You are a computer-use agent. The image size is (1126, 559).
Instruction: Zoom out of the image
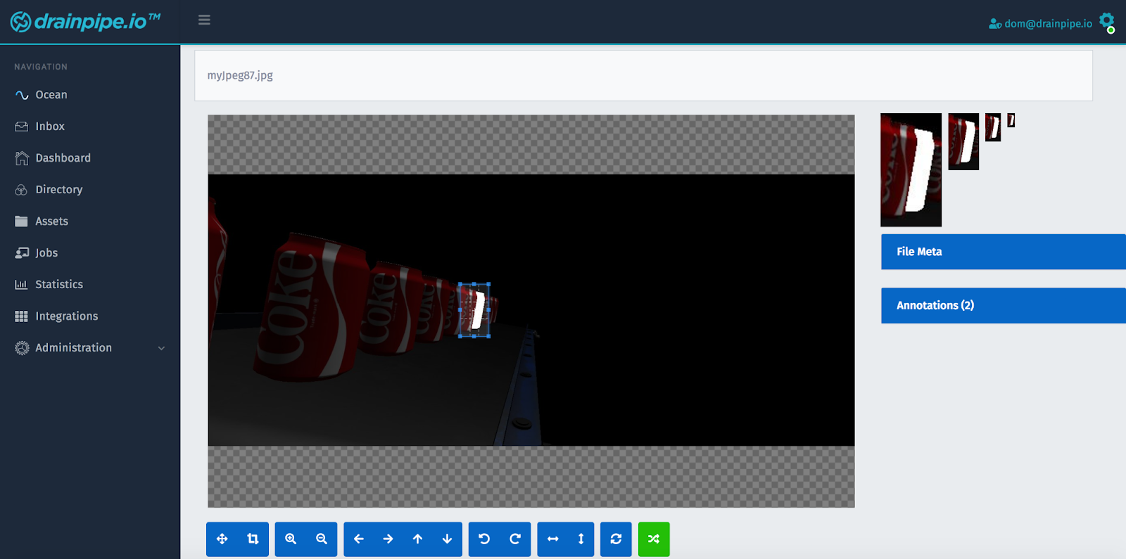click(x=322, y=539)
